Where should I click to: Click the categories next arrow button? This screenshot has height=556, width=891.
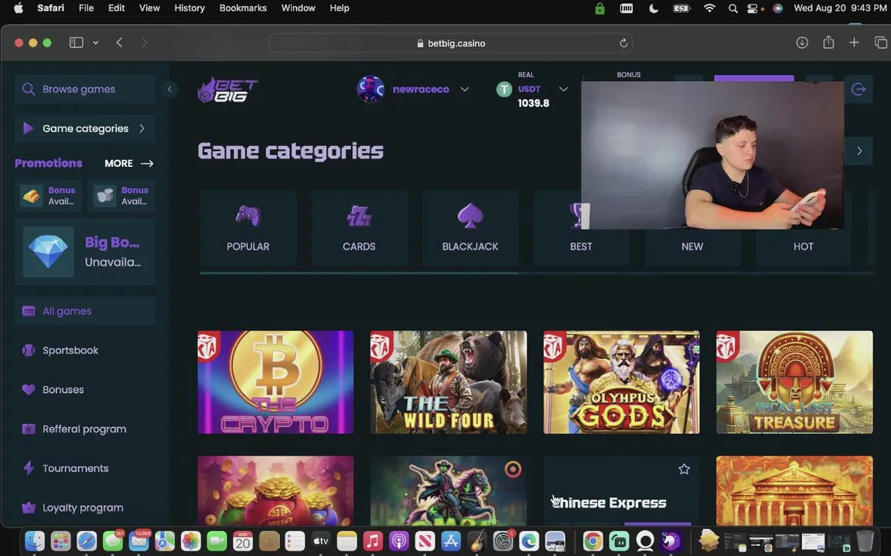pyautogui.click(x=859, y=151)
